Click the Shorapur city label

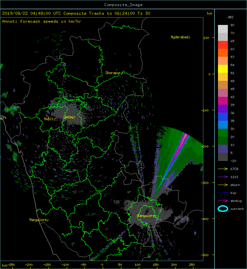[114, 73]
